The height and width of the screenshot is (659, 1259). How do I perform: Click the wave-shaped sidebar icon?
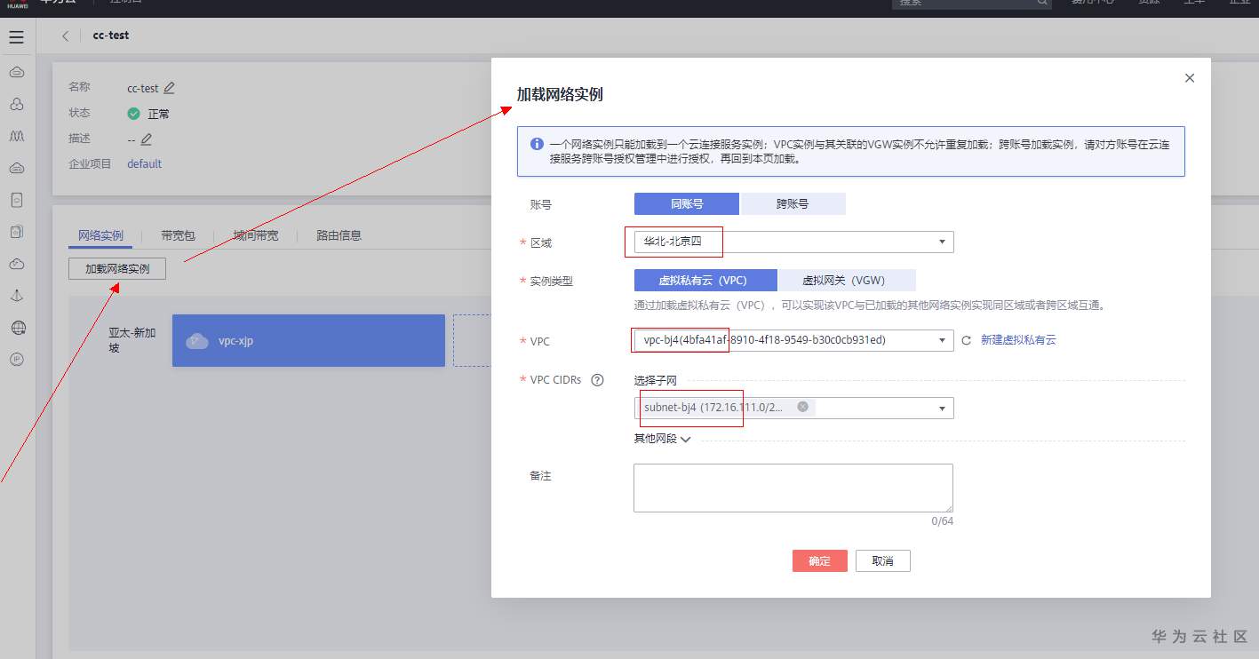click(x=17, y=136)
